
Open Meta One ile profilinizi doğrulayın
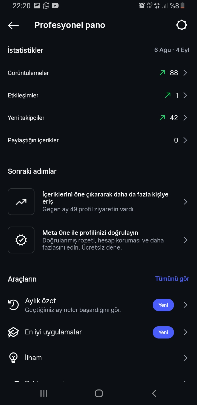(x=99, y=240)
